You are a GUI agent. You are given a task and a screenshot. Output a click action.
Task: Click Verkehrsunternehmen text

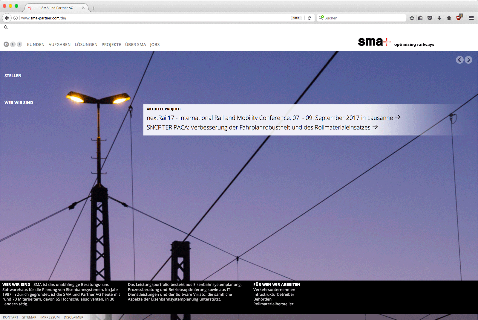(274, 289)
